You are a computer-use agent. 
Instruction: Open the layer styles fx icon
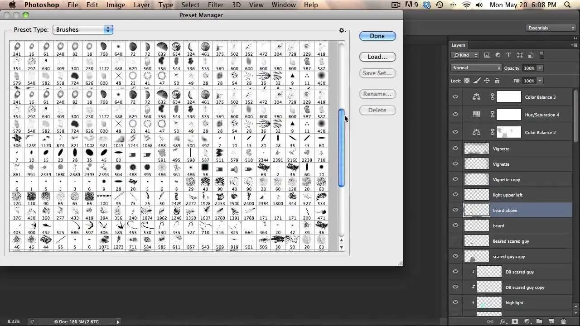click(503, 321)
